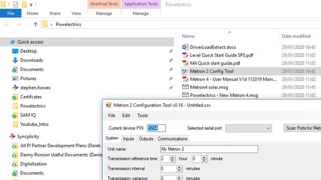The height and width of the screenshot is (180, 321).
Task: Click the Unit name text field
Action: pyautogui.click(x=209, y=149)
